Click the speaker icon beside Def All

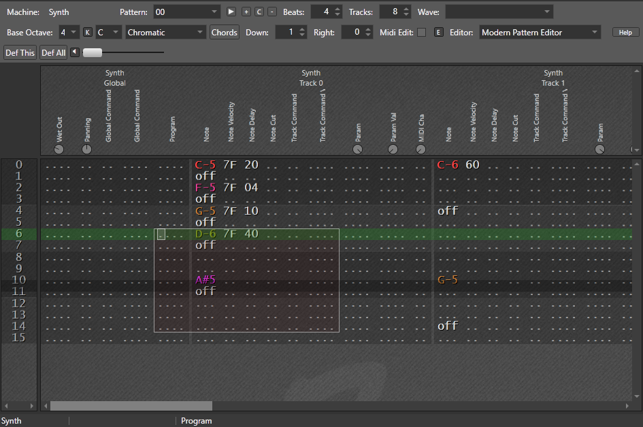click(x=75, y=52)
